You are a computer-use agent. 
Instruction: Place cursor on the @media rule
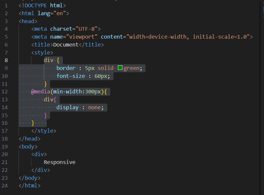pyautogui.click(x=39, y=91)
